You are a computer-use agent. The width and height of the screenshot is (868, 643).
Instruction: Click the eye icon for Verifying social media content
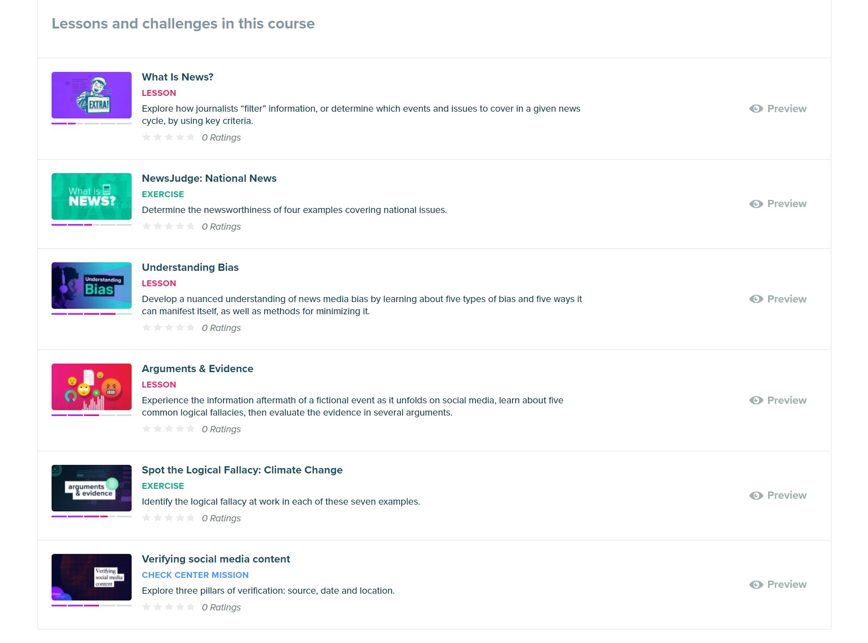(x=756, y=585)
